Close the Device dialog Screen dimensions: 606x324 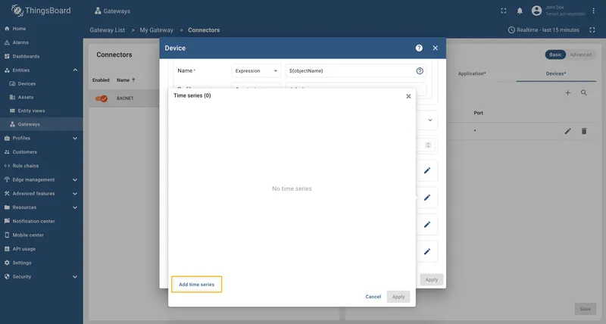[435, 48]
